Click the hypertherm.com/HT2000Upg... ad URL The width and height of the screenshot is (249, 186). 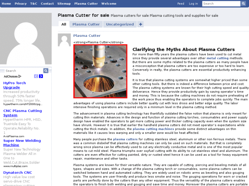pyautogui.click(x=23, y=104)
